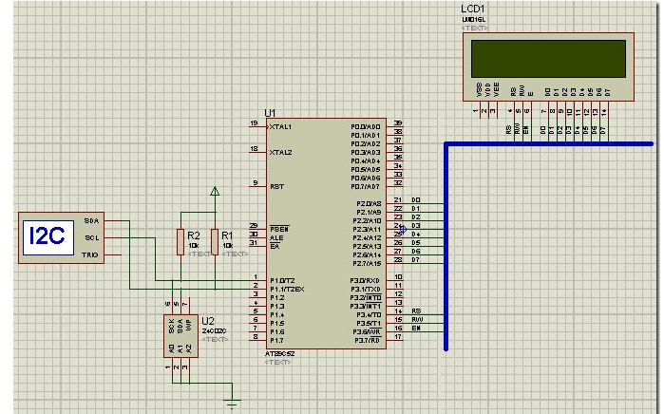Select resistor R2 body
664x414 pixels.
pos(180,242)
